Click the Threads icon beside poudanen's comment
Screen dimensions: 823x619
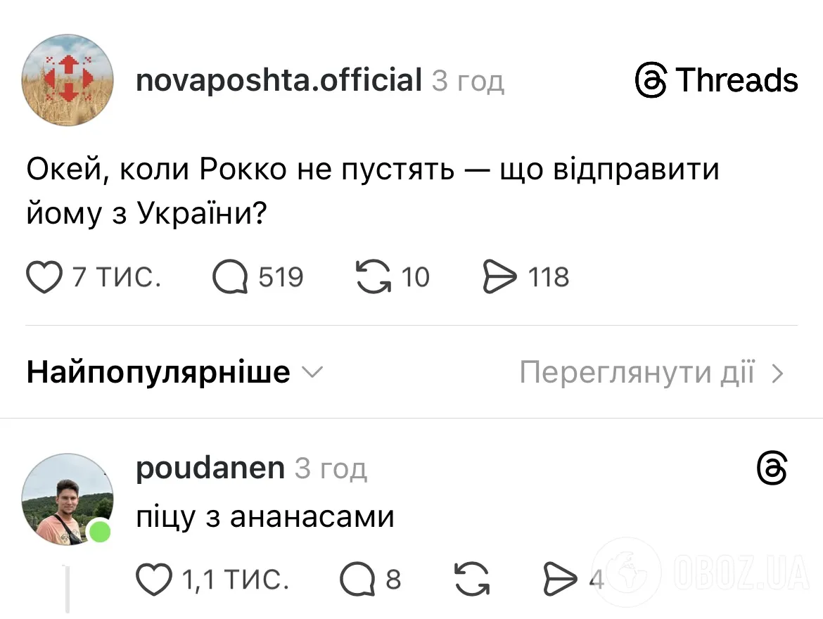(772, 468)
